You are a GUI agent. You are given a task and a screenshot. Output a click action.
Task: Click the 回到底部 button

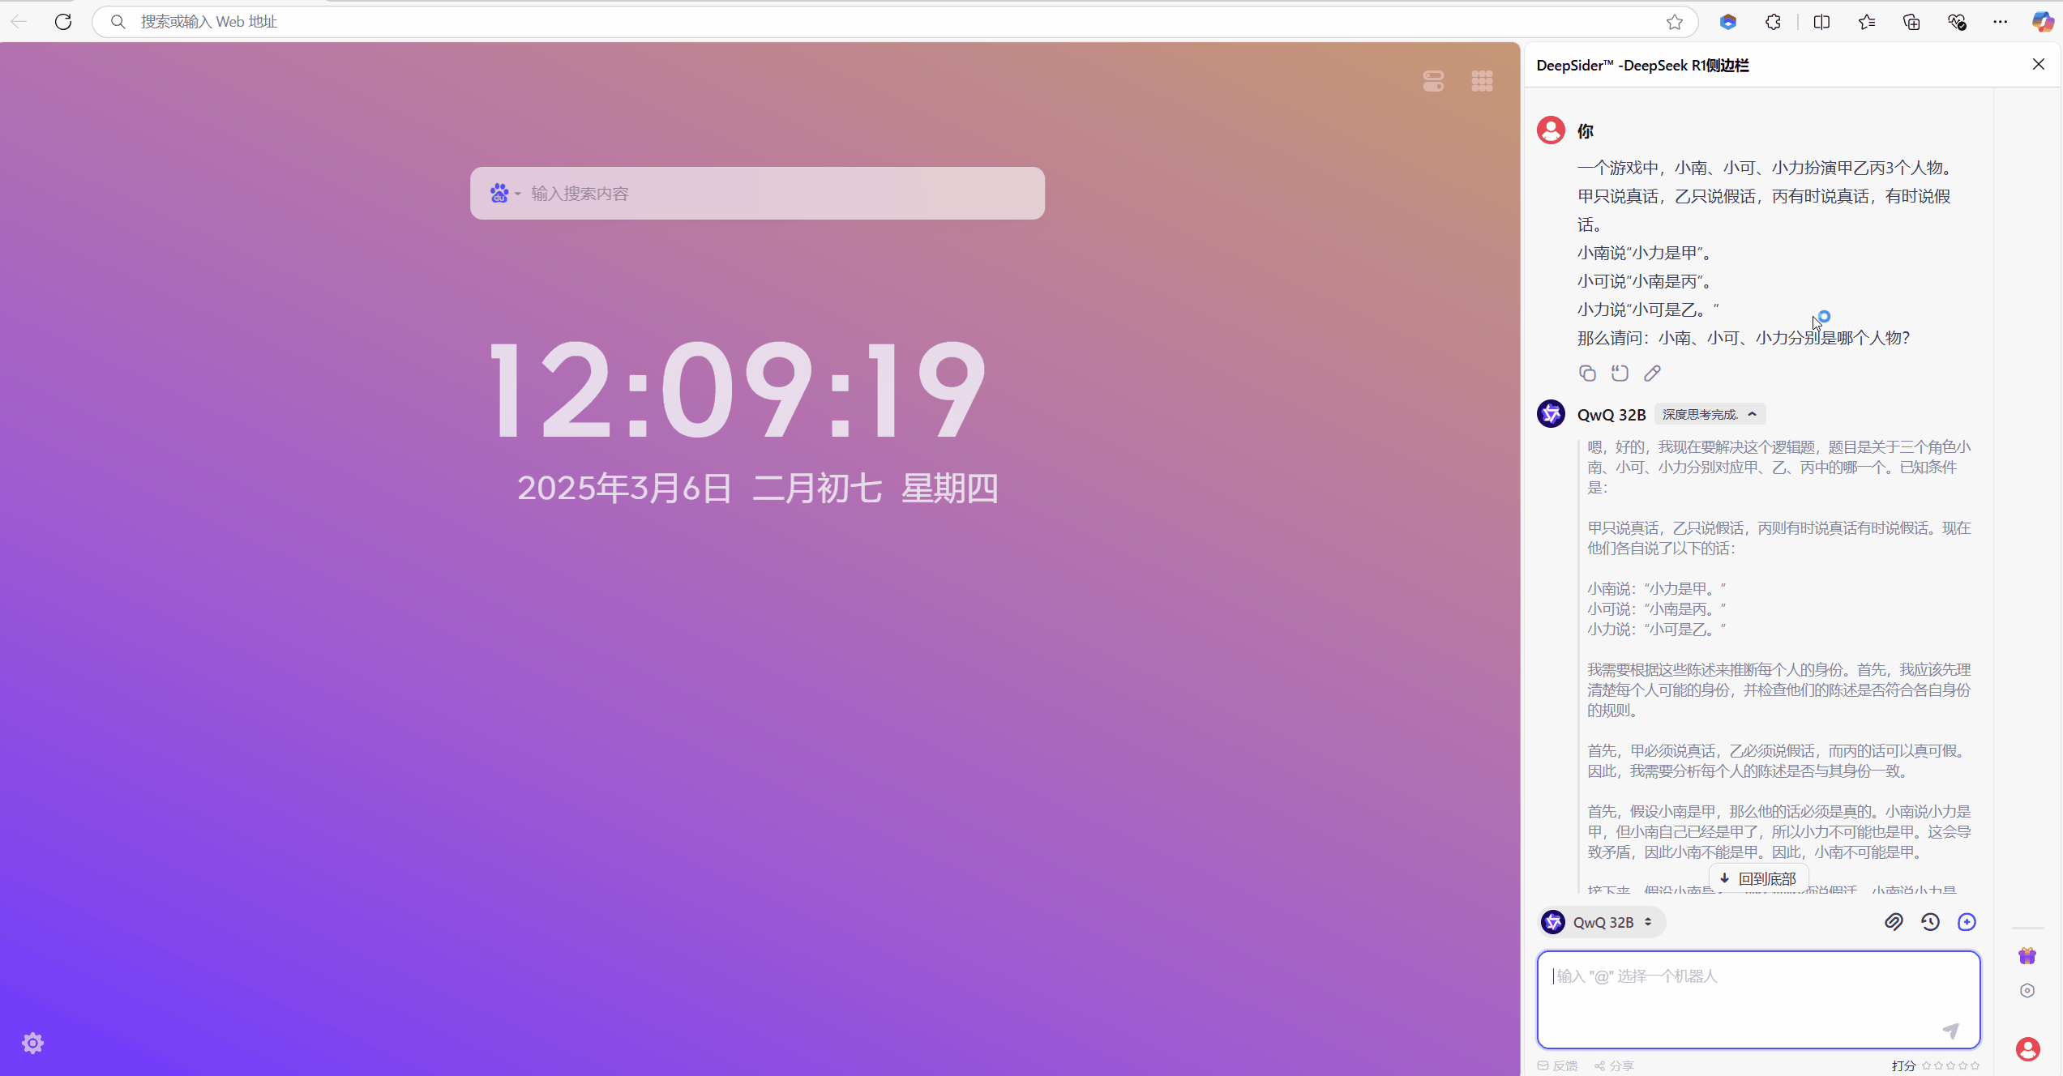pyautogui.click(x=1758, y=877)
